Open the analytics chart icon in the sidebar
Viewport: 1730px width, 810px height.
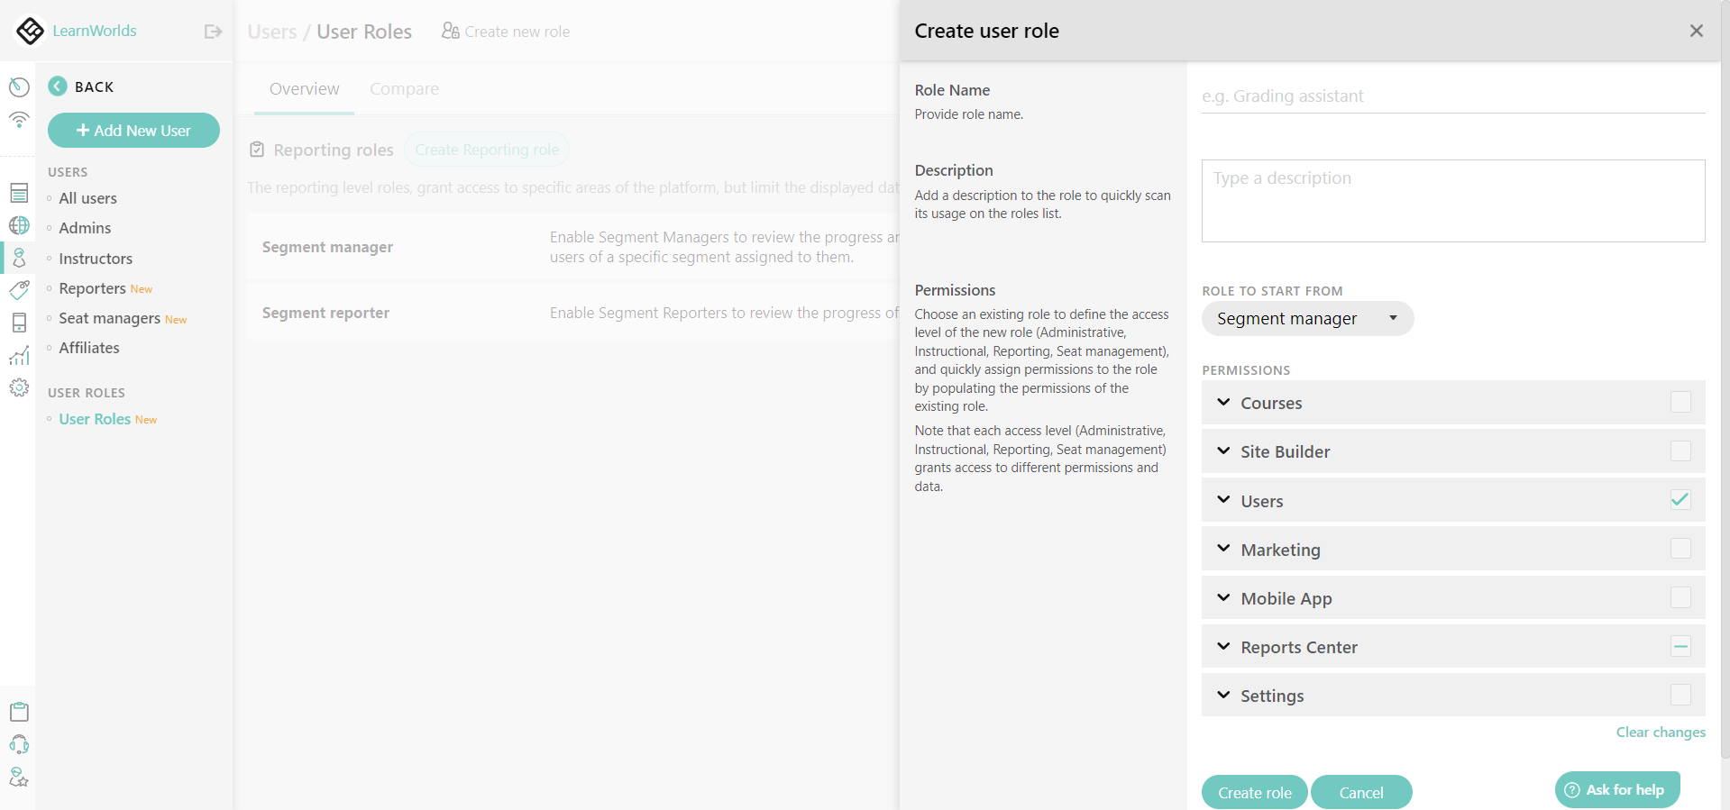(19, 355)
